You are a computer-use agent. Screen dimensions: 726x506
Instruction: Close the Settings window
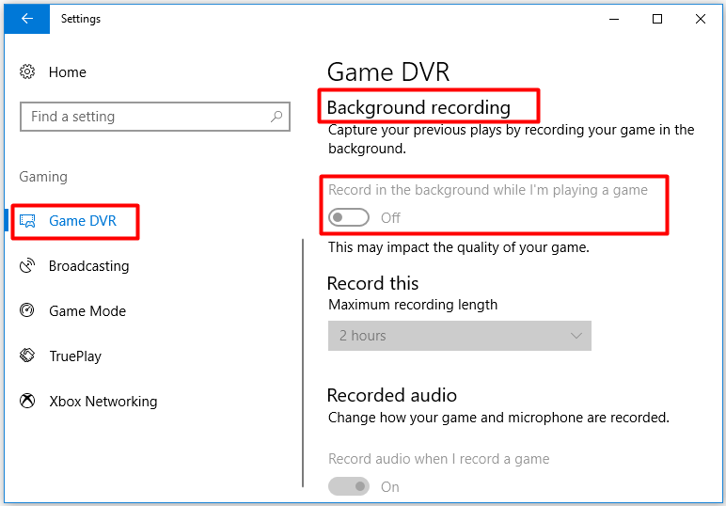pos(700,19)
